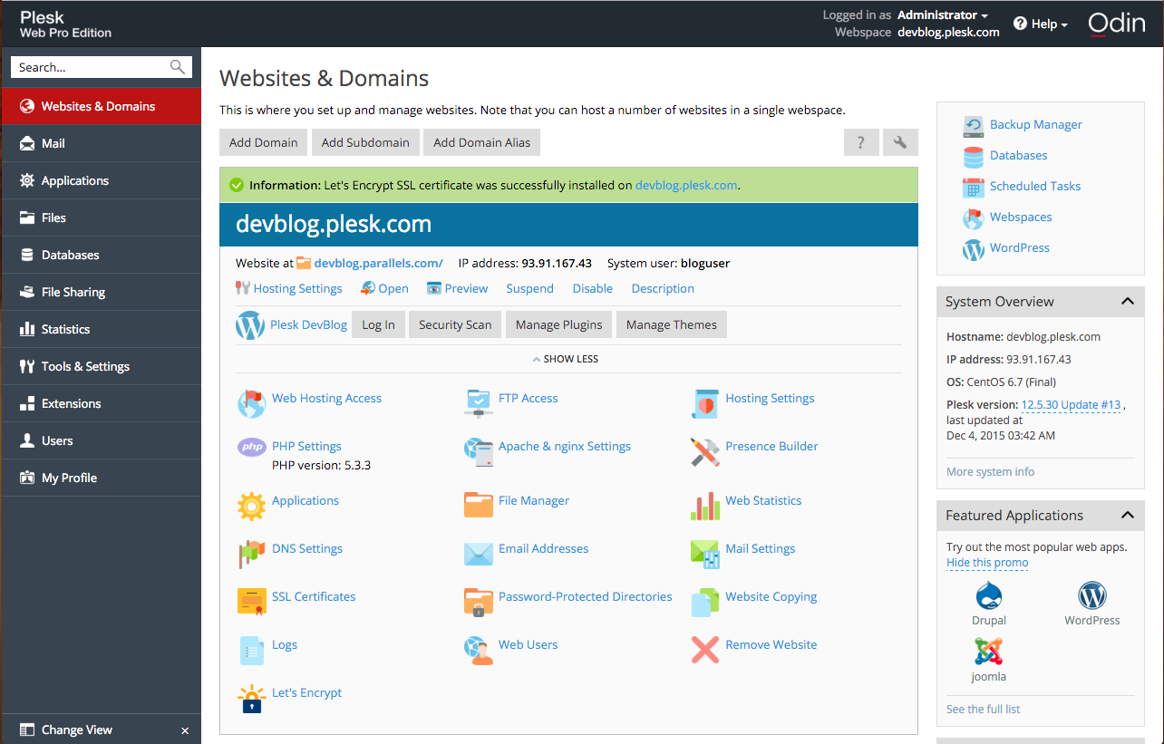1164x744 pixels.
Task: Click the Add Subdomain button
Action: [x=365, y=142]
